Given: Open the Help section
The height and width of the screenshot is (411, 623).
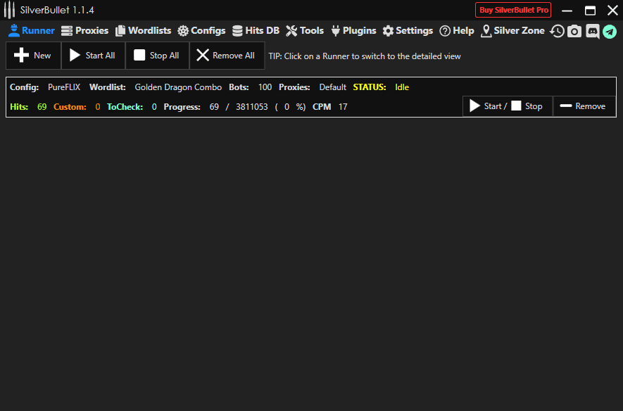Looking at the screenshot, I should click(x=457, y=30).
